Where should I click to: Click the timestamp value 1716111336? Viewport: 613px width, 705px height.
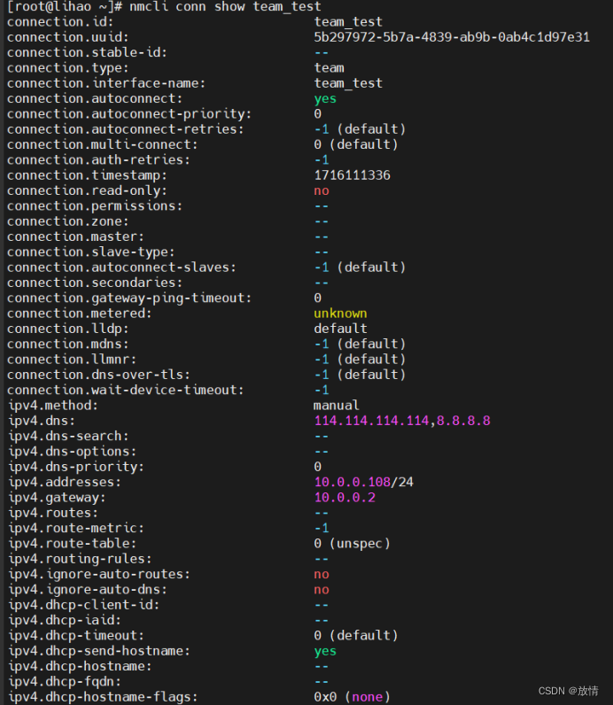[353, 174]
